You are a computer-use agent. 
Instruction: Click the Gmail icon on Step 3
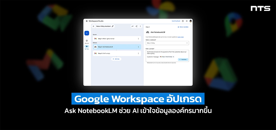[x=95, y=53]
